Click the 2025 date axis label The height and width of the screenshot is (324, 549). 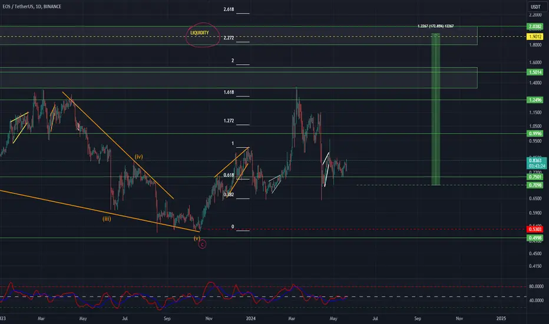(x=501, y=318)
